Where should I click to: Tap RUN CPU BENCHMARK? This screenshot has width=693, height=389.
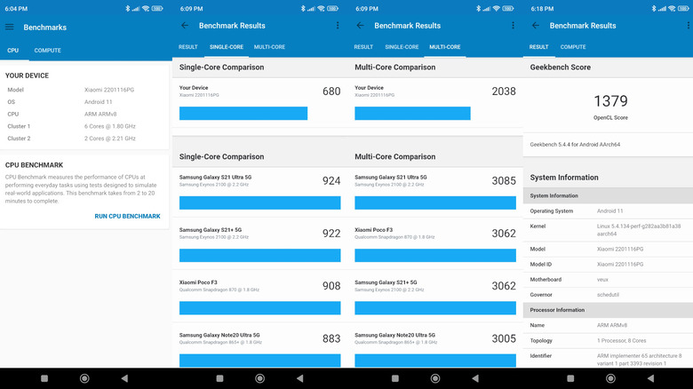coord(127,216)
